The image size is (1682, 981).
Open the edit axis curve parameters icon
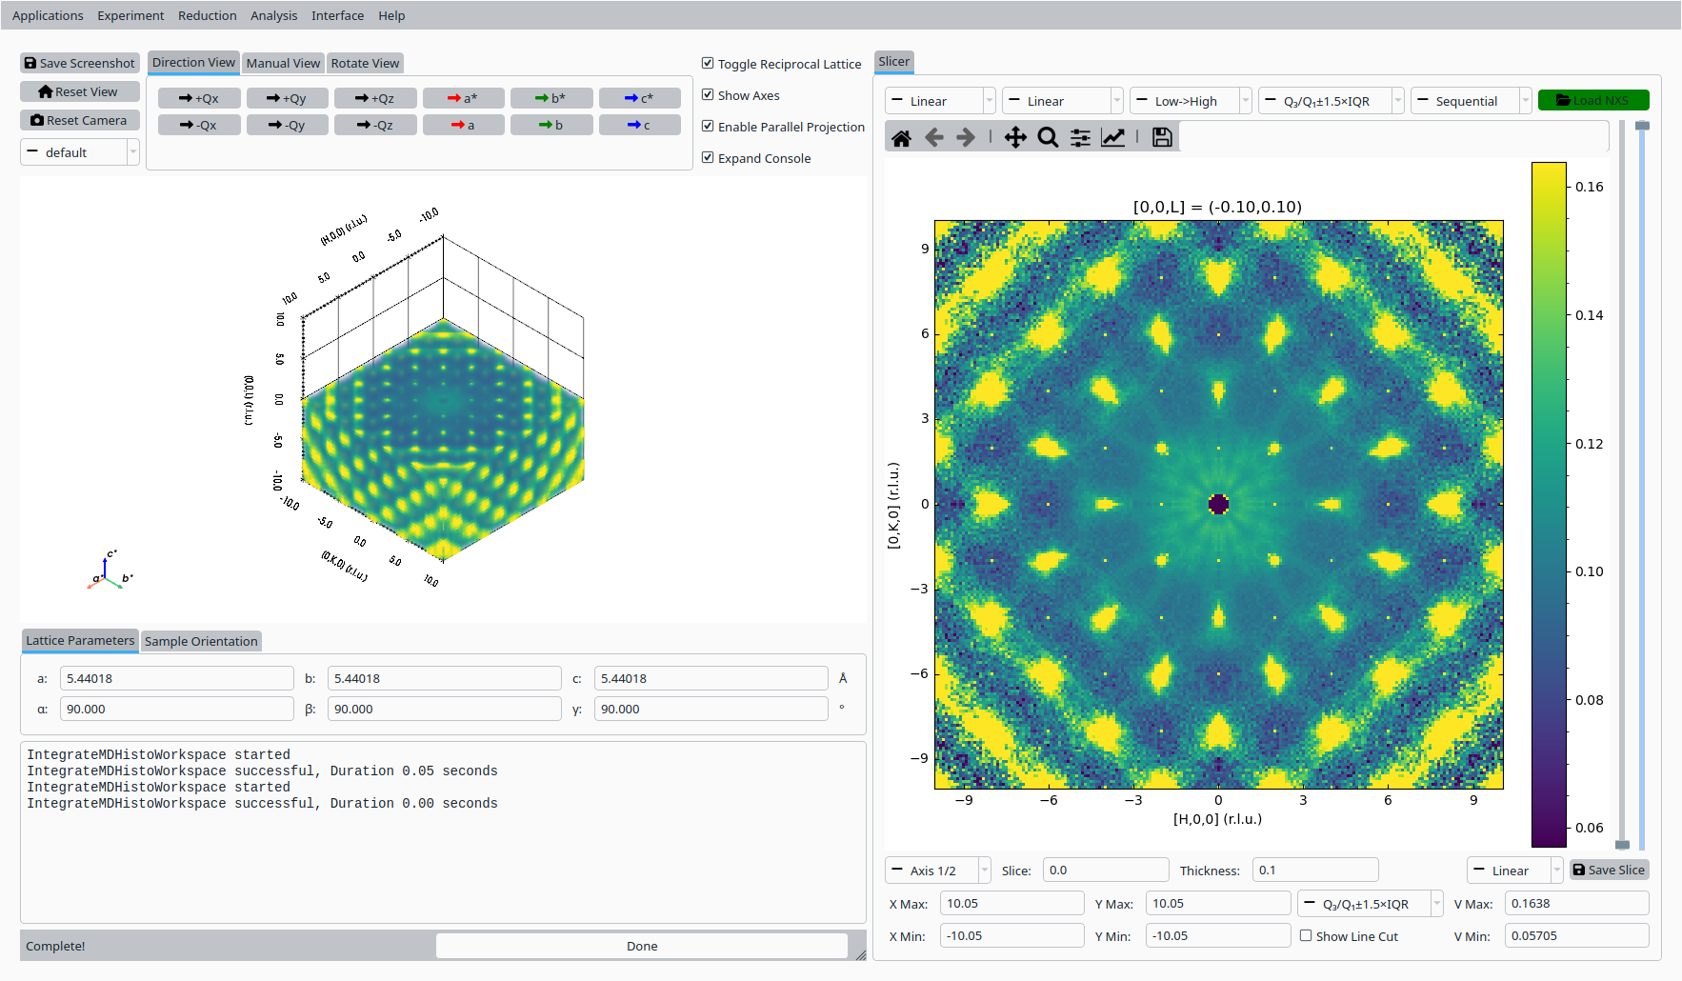click(x=1112, y=138)
